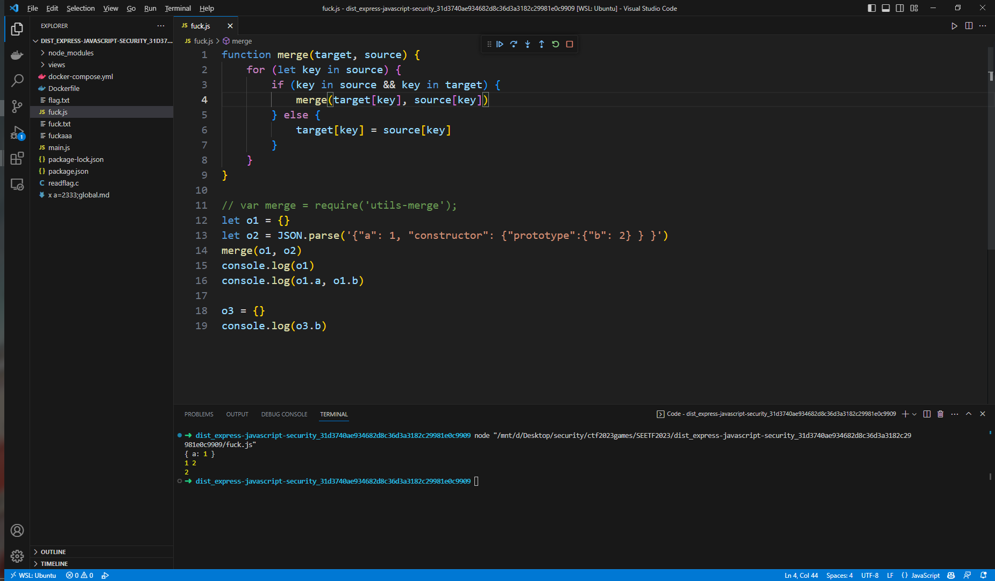Toggle Secondary Side Bar layout button
Viewport: 995px width, 581px height.
coord(900,8)
